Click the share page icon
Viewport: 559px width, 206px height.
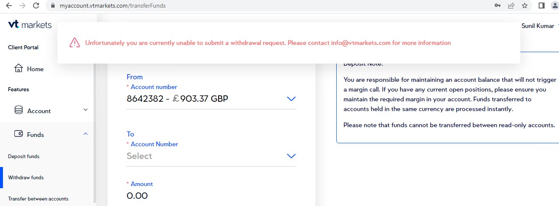[x=511, y=6]
